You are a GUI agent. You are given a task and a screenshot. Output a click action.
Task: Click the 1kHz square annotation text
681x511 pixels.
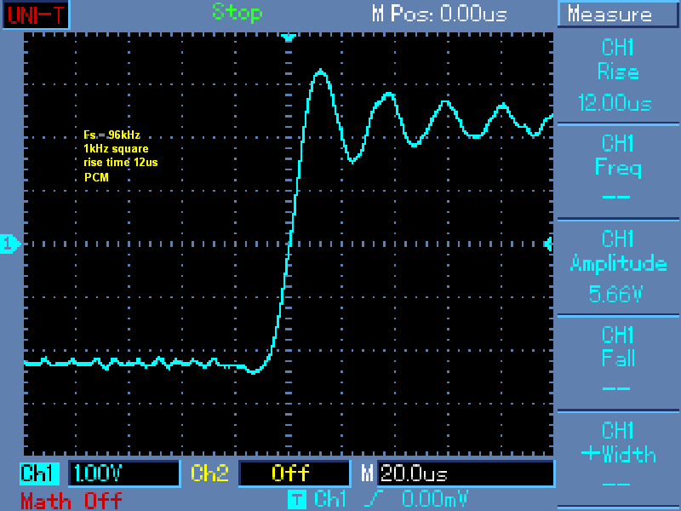point(116,148)
